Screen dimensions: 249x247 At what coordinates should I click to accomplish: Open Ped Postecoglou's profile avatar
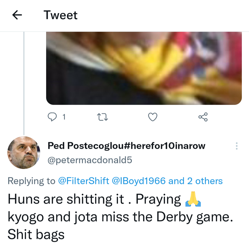coord(24,153)
